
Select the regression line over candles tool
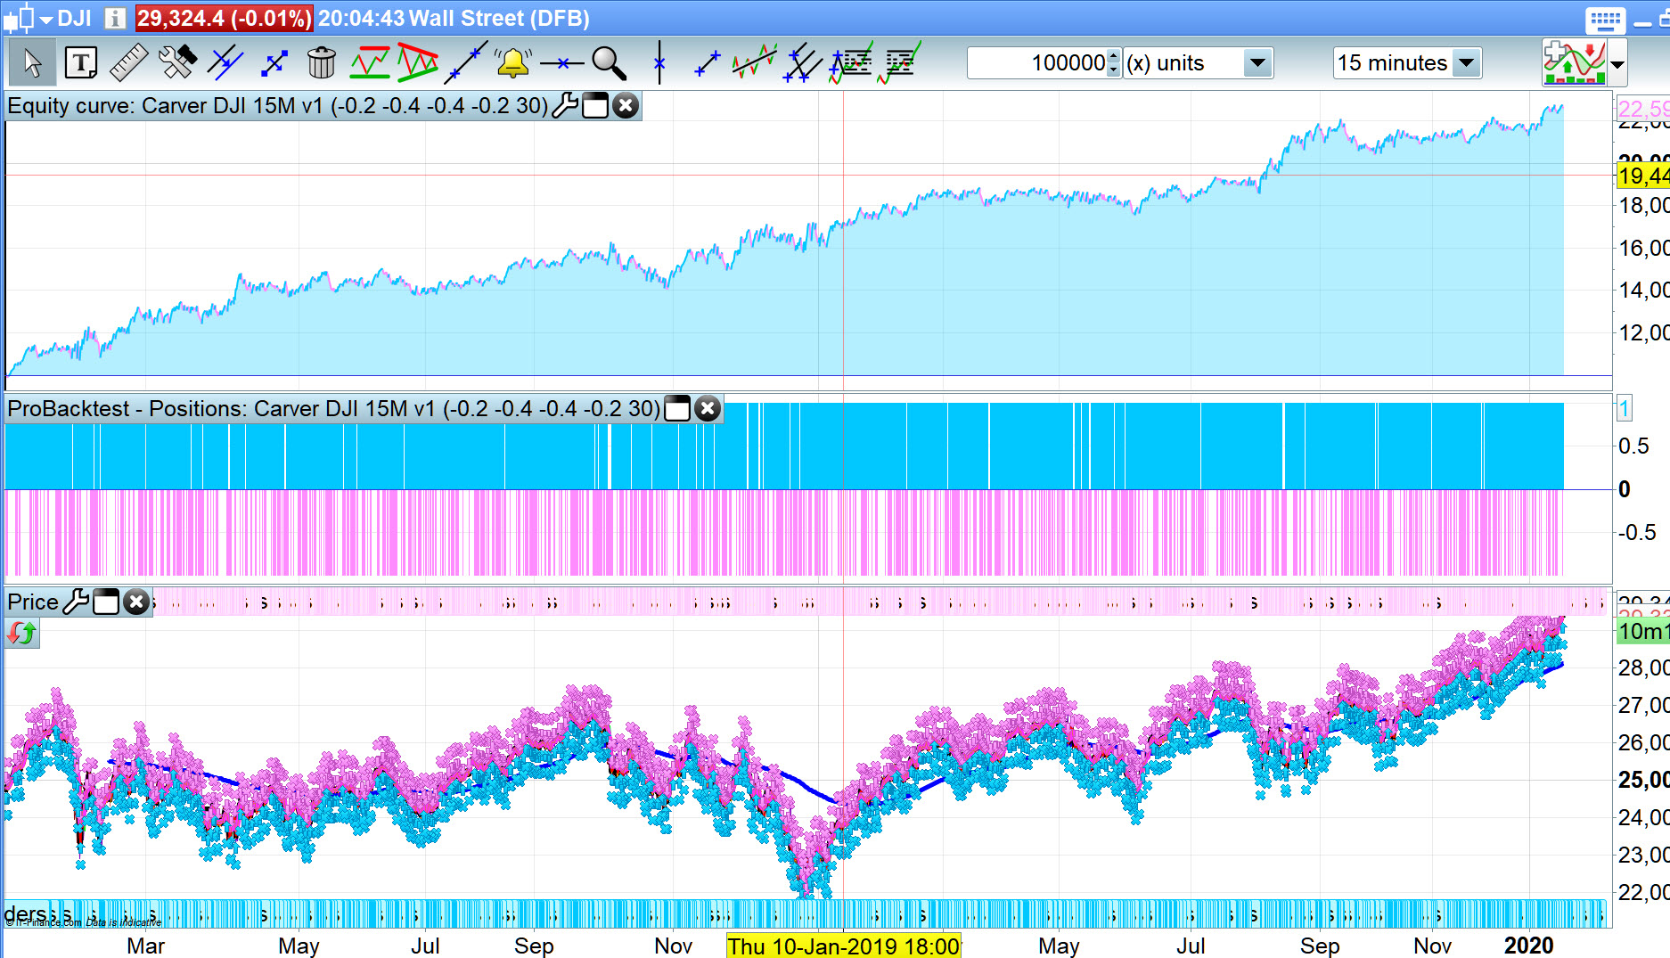point(755,62)
